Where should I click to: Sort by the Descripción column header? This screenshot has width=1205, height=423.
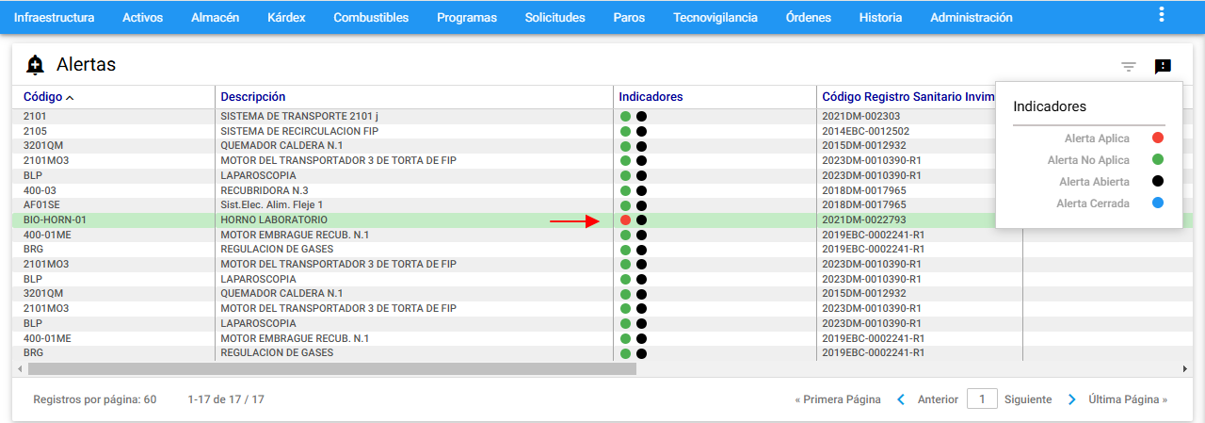pyautogui.click(x=253, y=97)
